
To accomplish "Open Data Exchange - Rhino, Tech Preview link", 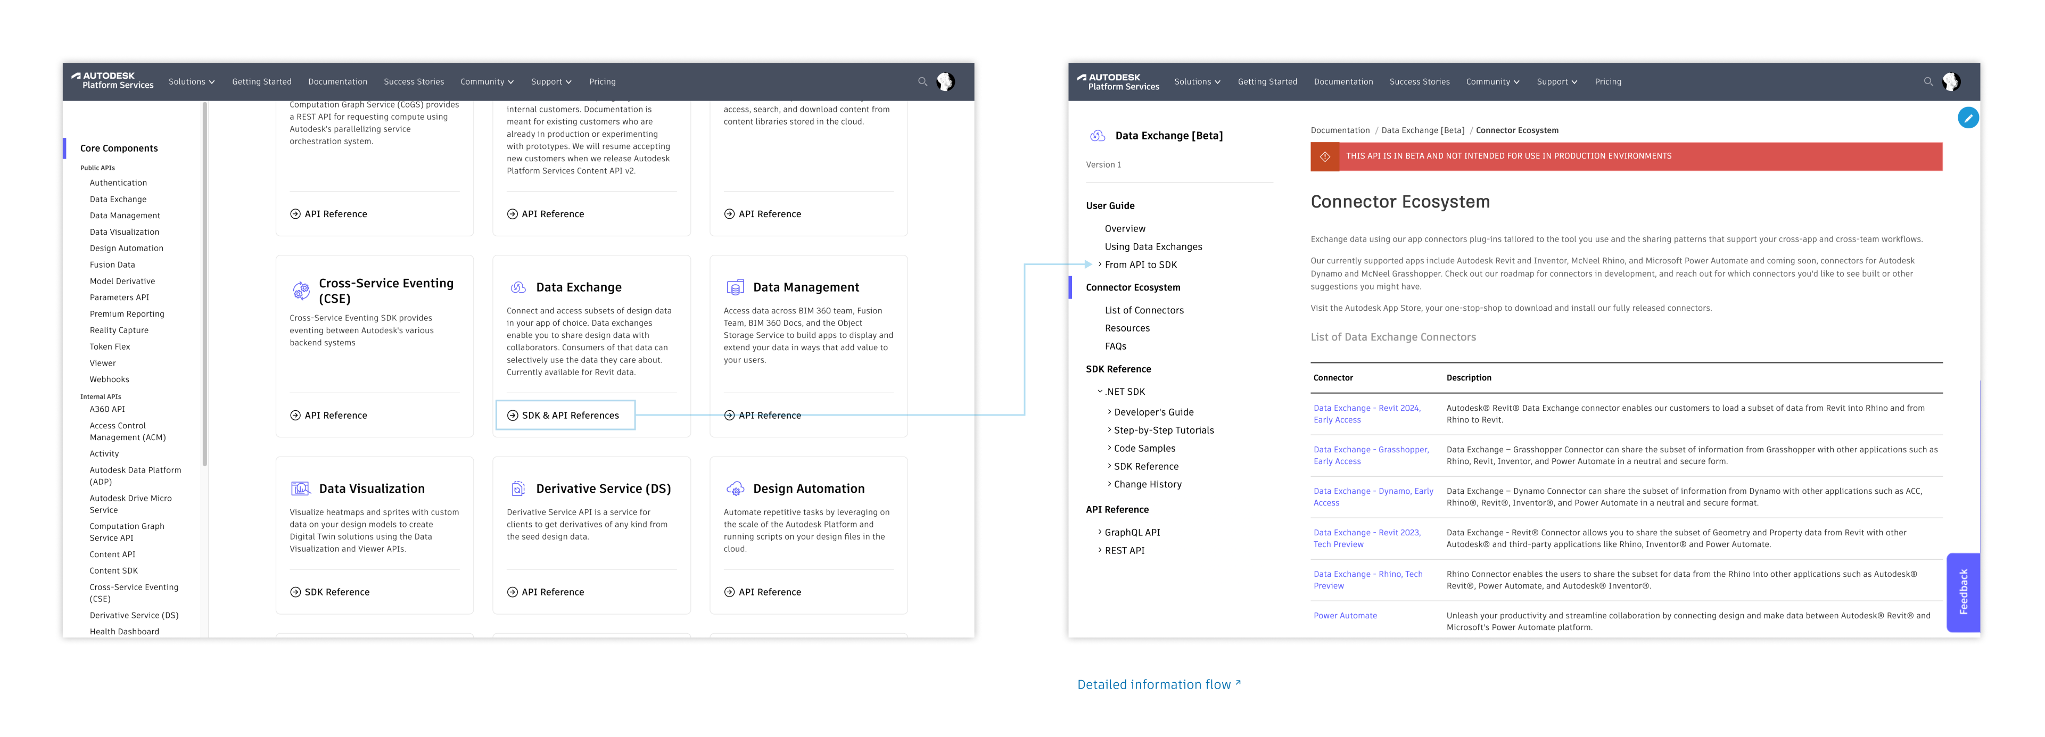I will (x=1368, y=580).
